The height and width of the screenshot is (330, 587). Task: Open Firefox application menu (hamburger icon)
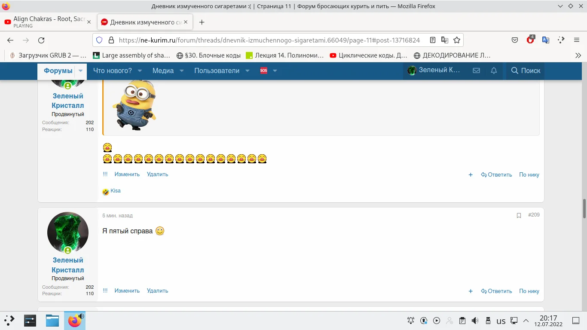coord(576,40)
